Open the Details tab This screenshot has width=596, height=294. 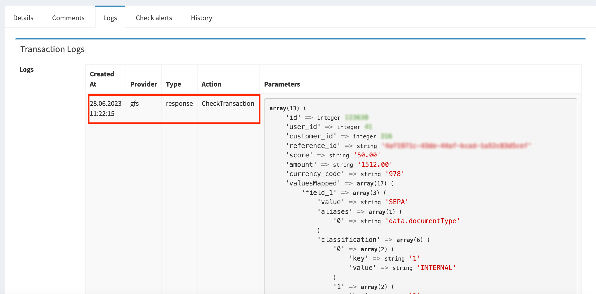(23, 18)
